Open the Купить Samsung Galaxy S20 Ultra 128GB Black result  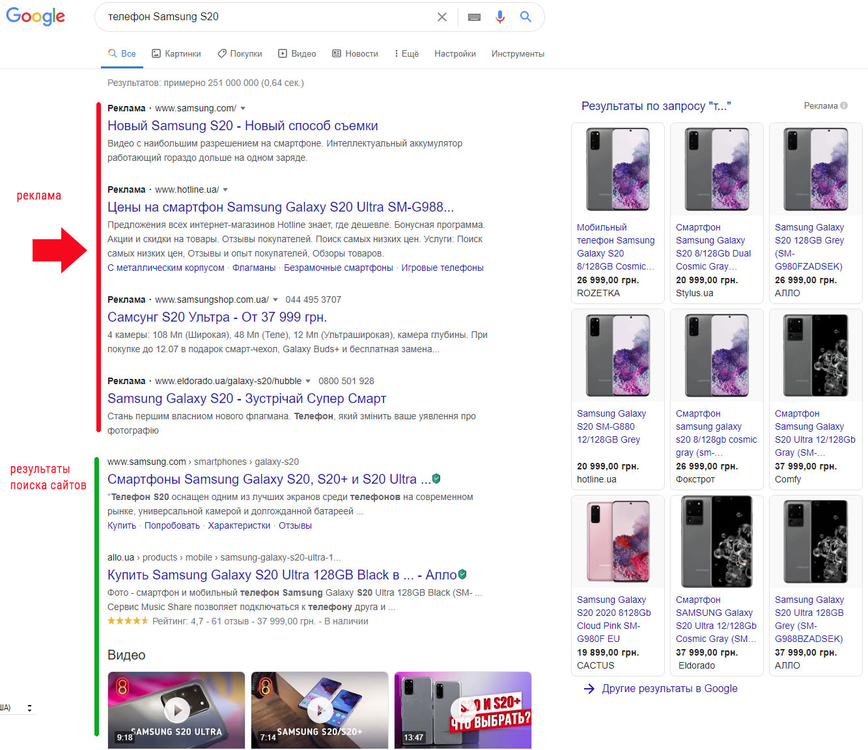282,575
